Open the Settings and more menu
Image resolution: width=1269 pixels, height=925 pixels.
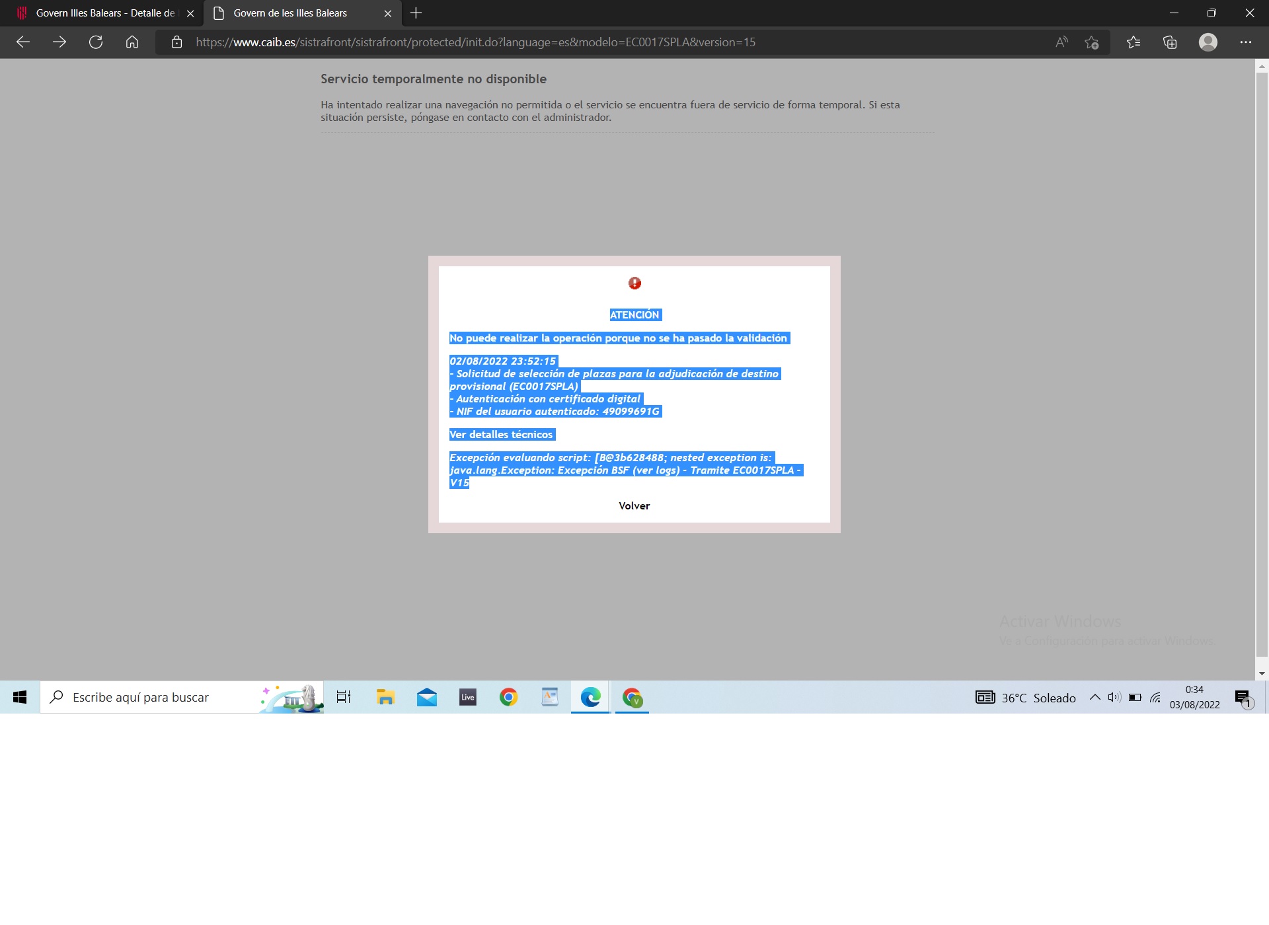point(1245,42)
